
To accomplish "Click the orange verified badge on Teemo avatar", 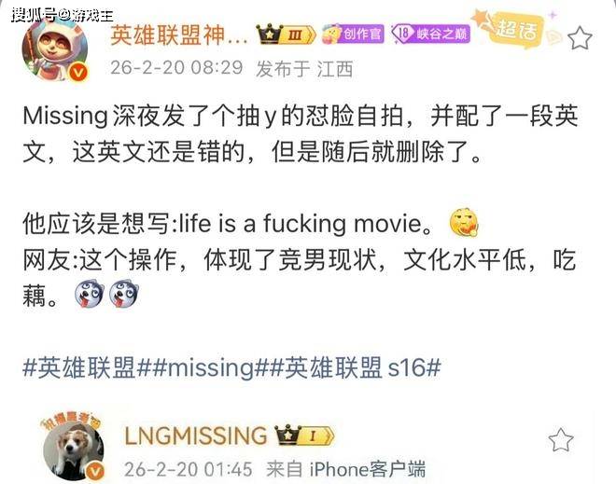I will coord(78,73).
